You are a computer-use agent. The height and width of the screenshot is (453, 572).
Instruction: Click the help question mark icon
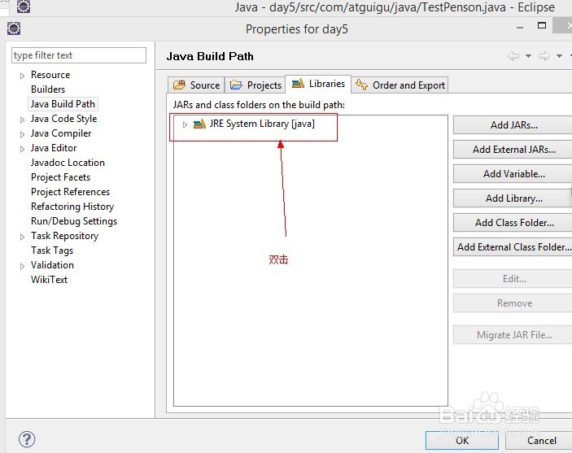point(27,439)
